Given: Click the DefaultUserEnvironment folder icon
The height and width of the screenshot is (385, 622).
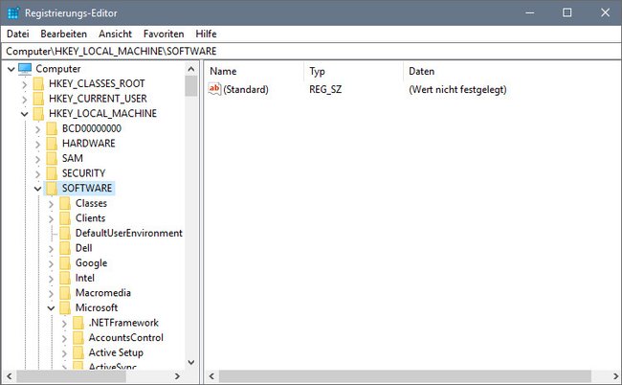Looking at the screenshot, I should (x=65, y=234).
